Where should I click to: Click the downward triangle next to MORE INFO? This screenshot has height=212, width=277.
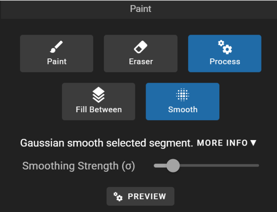pyautogui.click(x=254, y=143)
